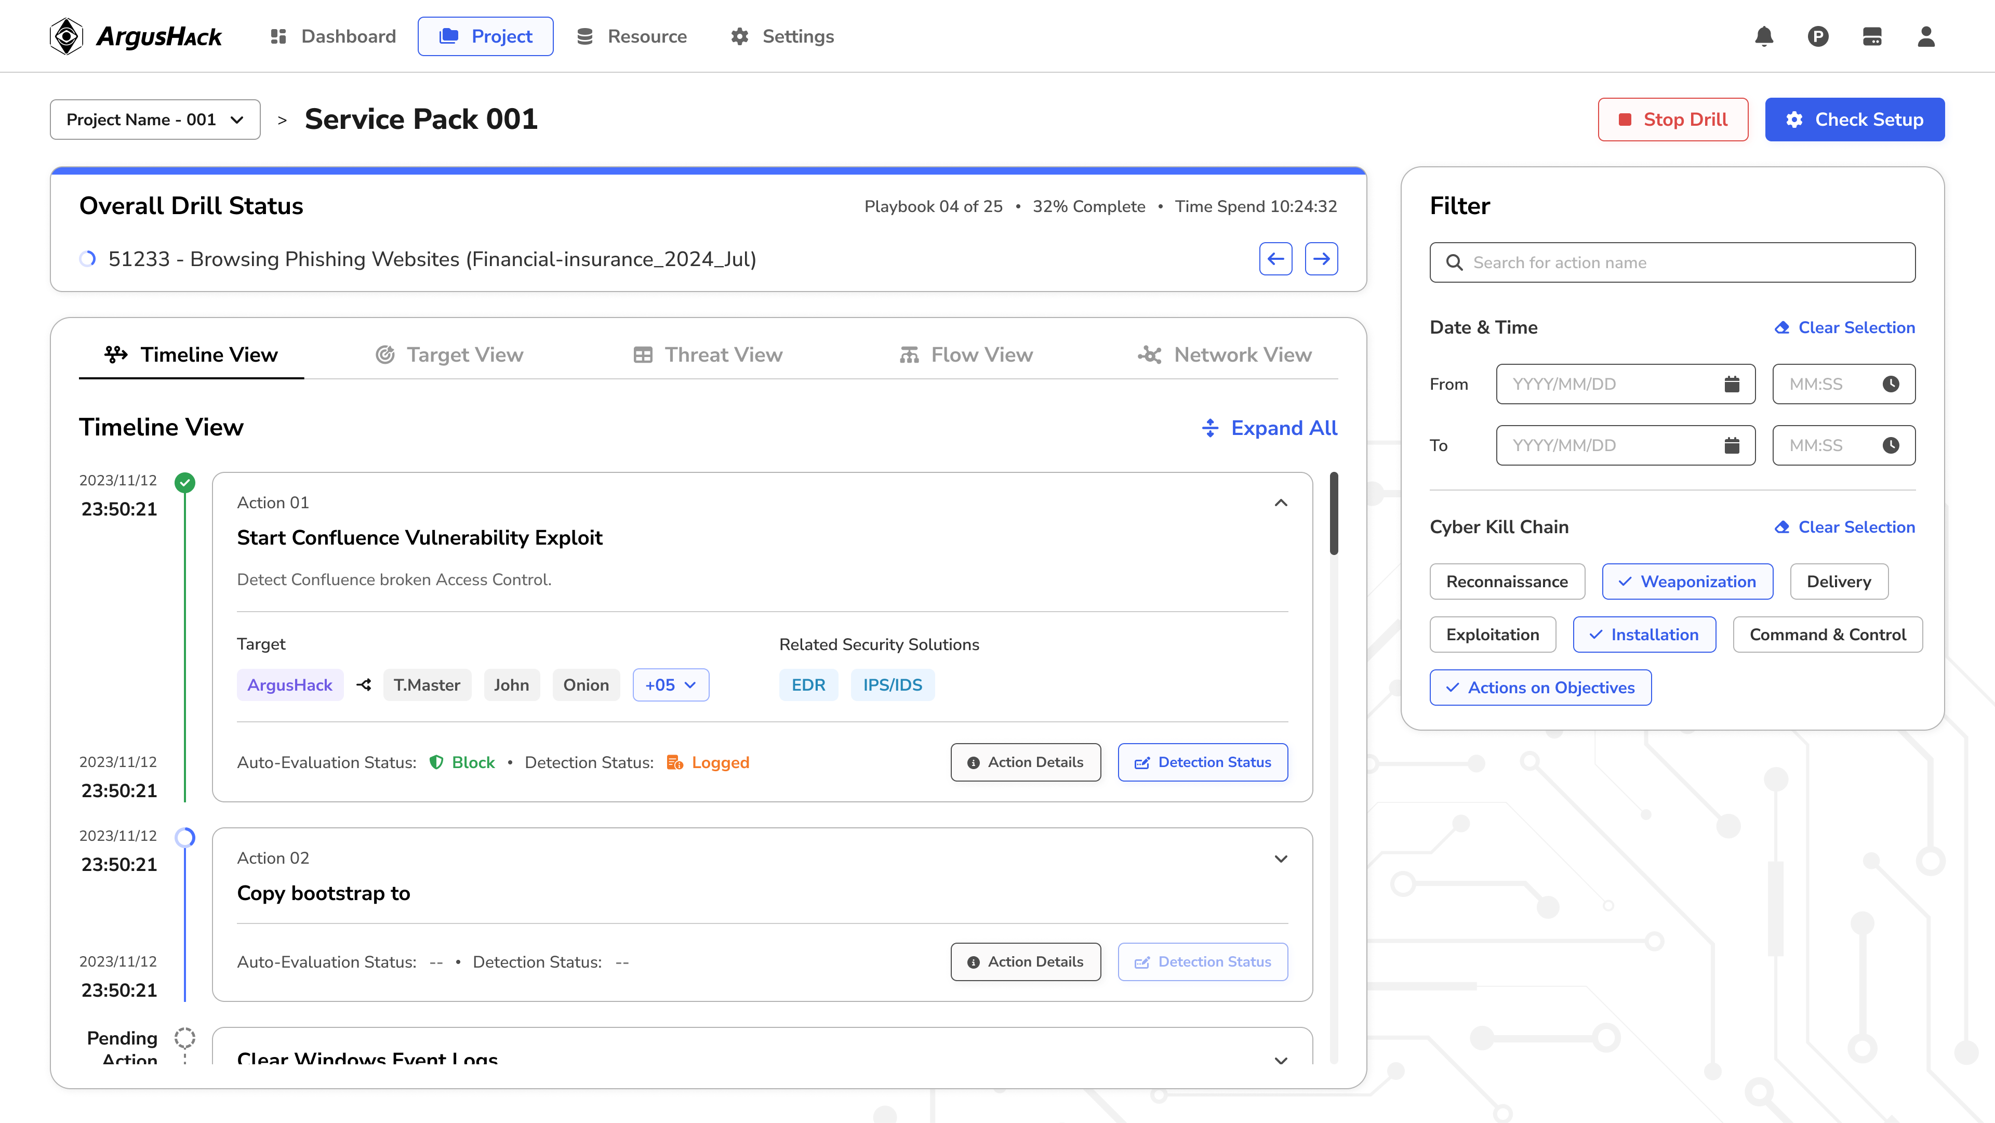Screen dimensions: 1995x1123
Task: Switch to Flow View tab
Action: click(966, 355)
